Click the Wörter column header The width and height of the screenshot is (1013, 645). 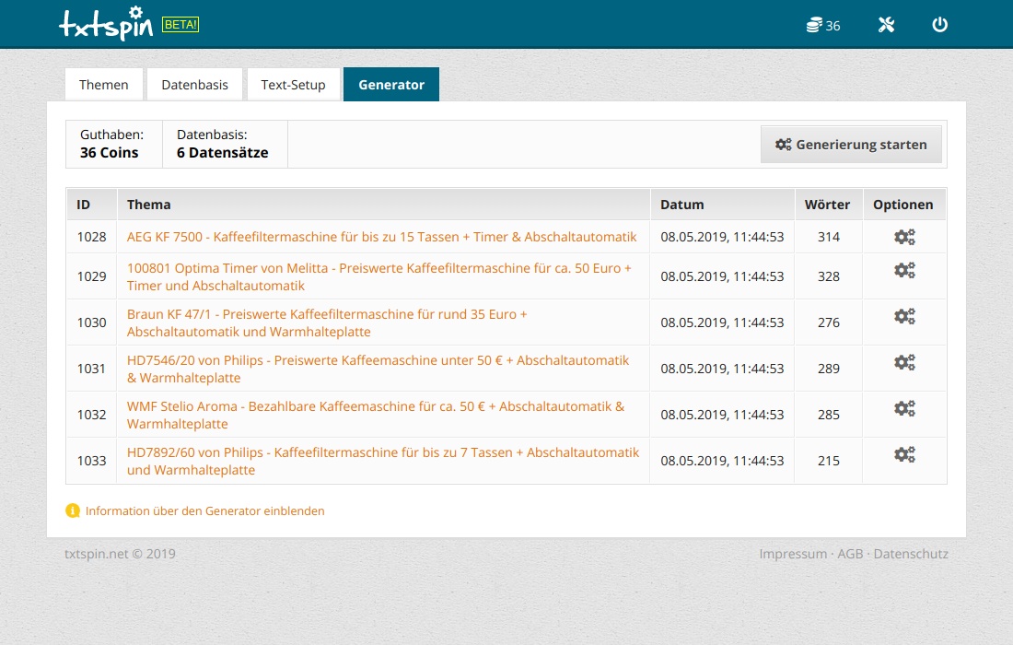(x=827, y=205)
